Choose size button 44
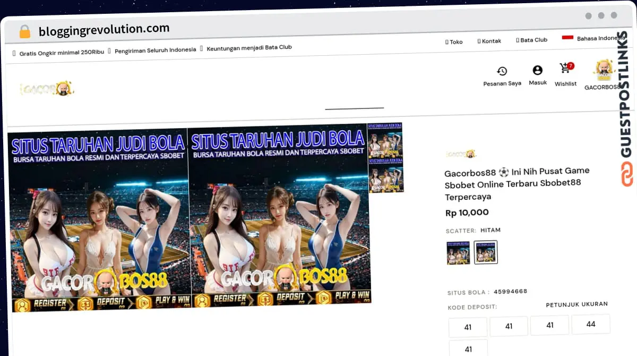637x356 pixels. [x=591, y=324]
